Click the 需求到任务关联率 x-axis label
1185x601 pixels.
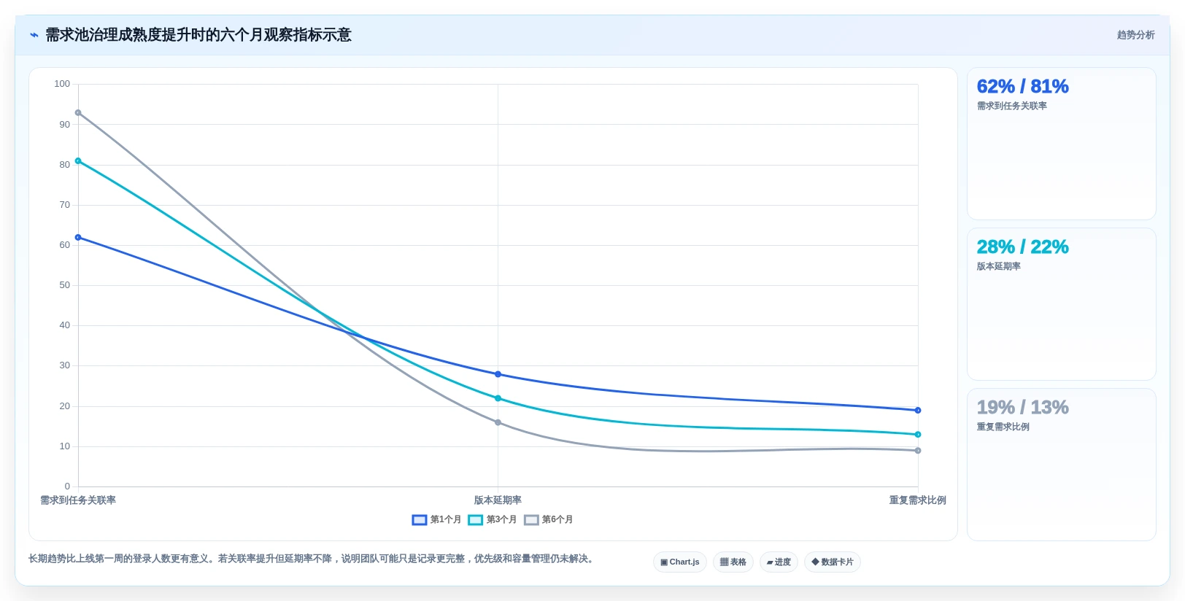pyautogui.click(x=78, y=500)
